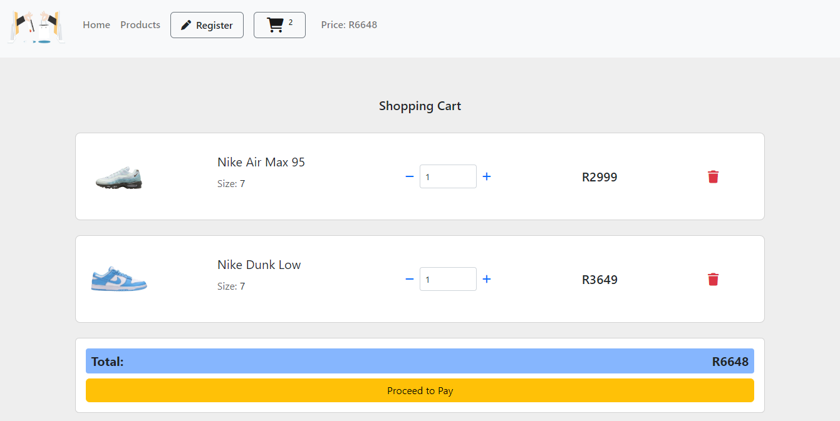840x421 pixels.
Task: Increase Nike Air Max 95 quantity with plus
Action: point(487,176)
